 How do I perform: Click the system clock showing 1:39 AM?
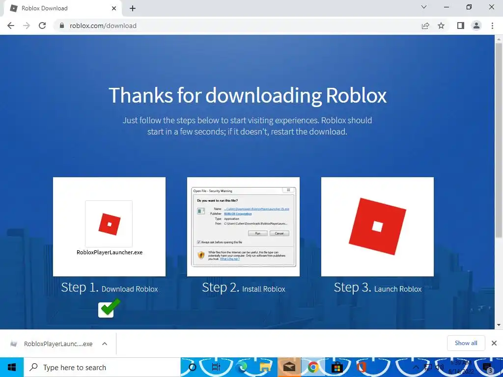click(461, 367)
